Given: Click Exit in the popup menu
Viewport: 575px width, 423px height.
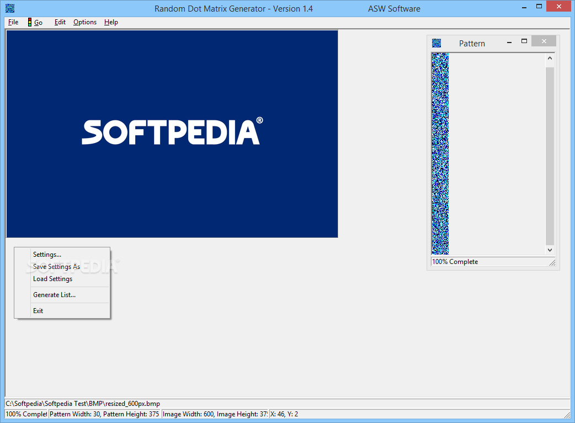Looking at the screenshot, I should click(62, 311).
